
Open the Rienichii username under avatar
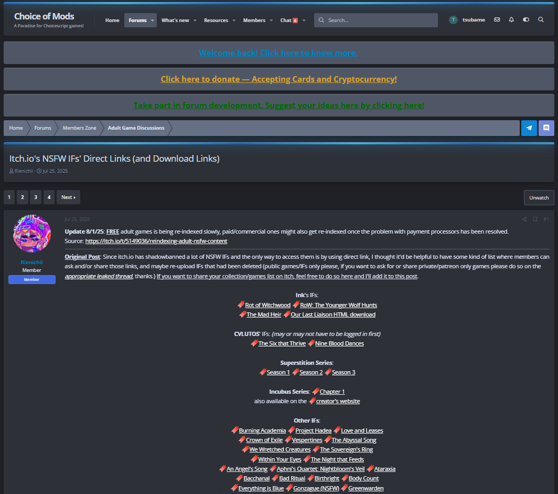point(31,262)
